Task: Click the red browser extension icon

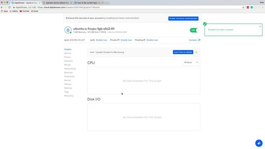Action: pos(248,7)
